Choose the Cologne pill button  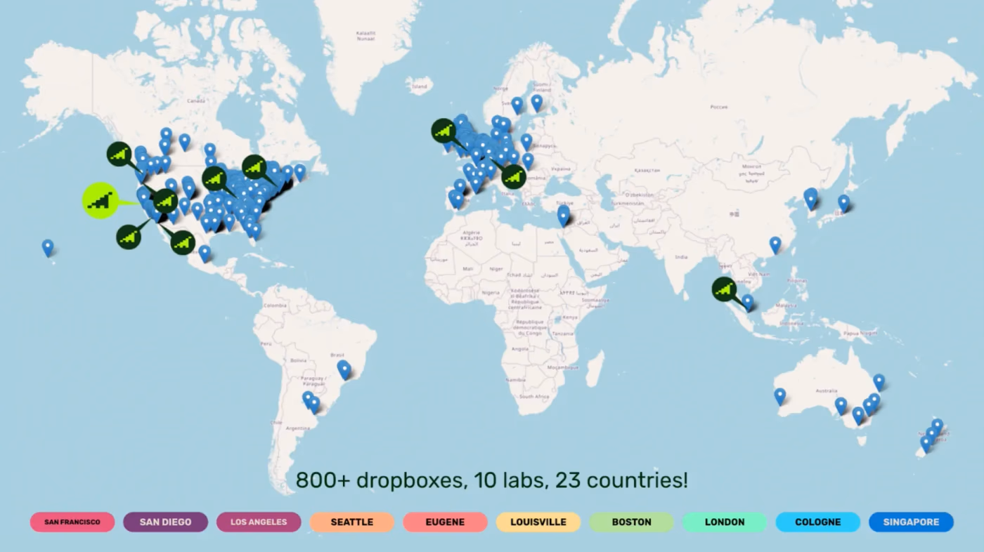tap(817, 522)
